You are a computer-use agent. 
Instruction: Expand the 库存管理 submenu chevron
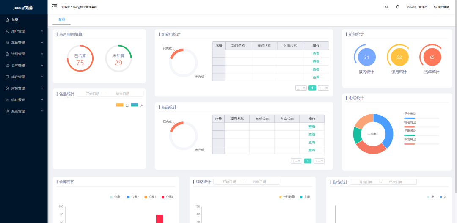42,77
